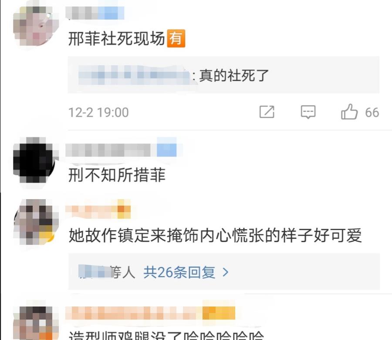Open the comment reply bubble icon
The height and width of the screenshot is (340, 392).
coord(308,112)
